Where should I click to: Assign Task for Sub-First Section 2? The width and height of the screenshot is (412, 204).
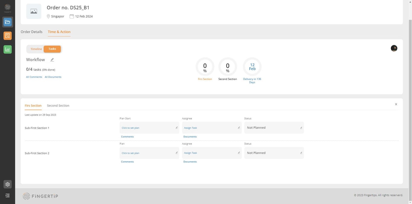point(190,153)
